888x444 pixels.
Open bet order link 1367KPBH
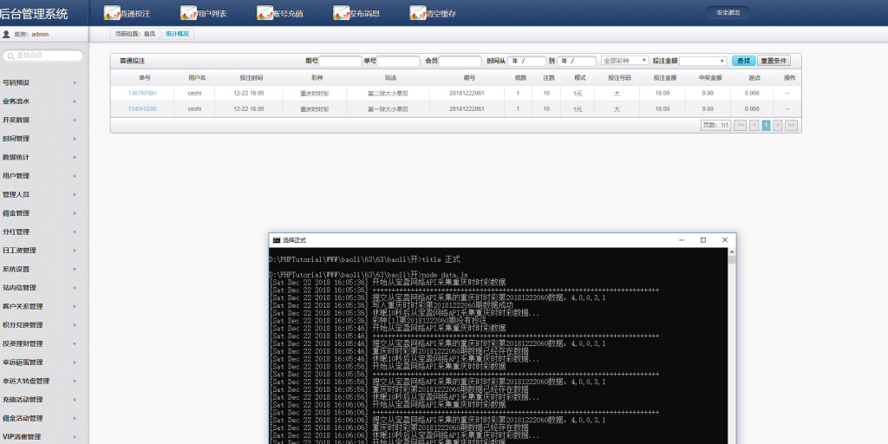[x=142, y=93]
